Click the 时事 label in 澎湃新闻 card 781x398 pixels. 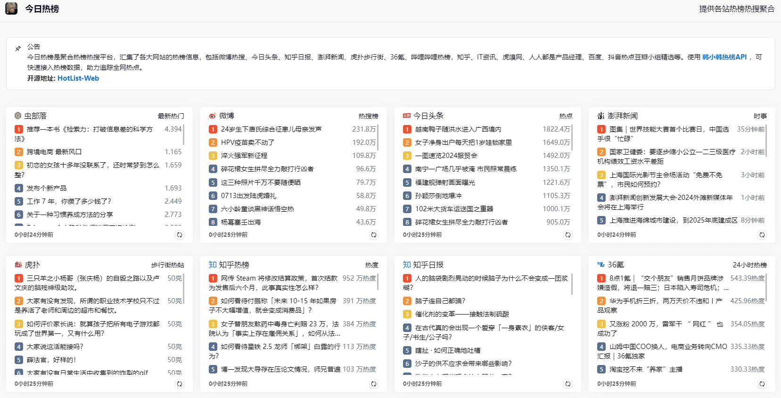[760, 116]
